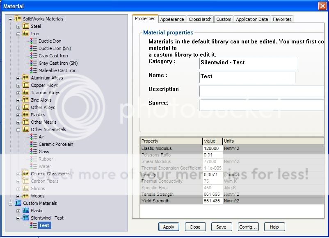Select the Test material in tree
The image size is (329, 238).
(44, 225)
